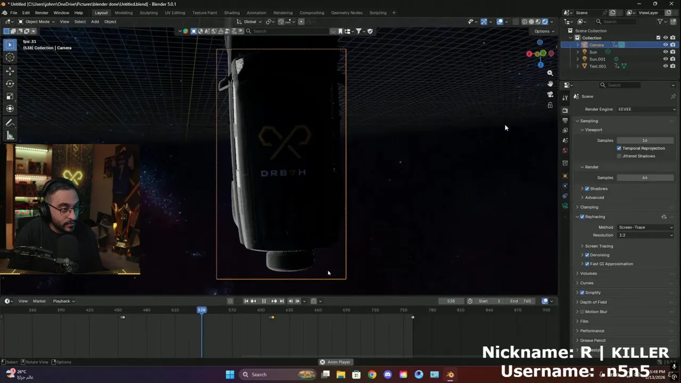681x383 pixels.
Task: Toggle the Denoising checkbox
Action: pos(587,255)
